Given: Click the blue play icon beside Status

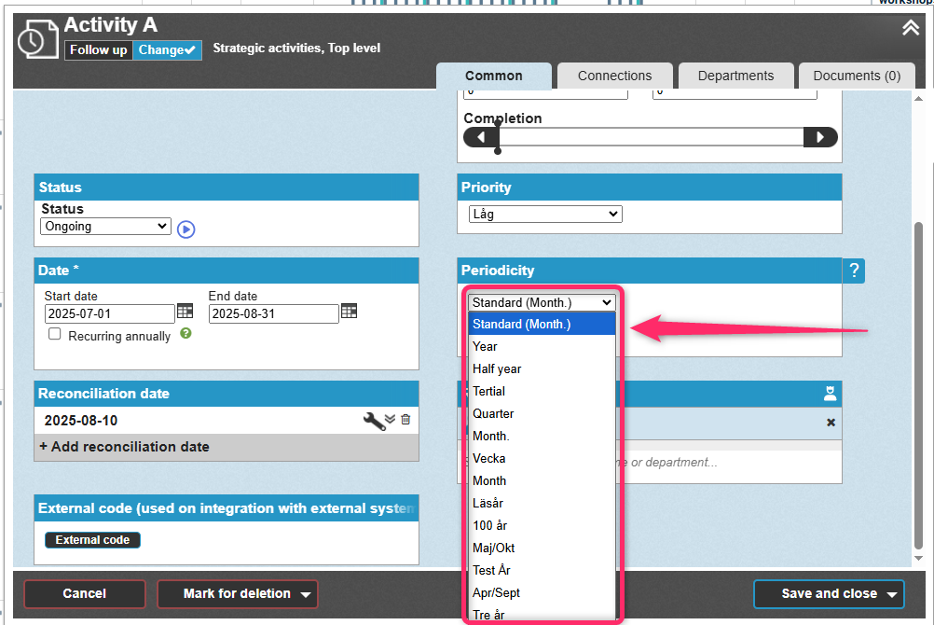Looking at the screenshot, I should click(x=185, y=229).
